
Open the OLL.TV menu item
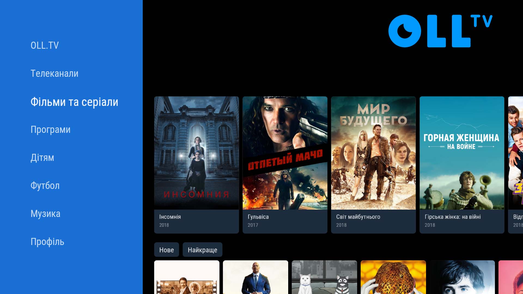[45, 45]
